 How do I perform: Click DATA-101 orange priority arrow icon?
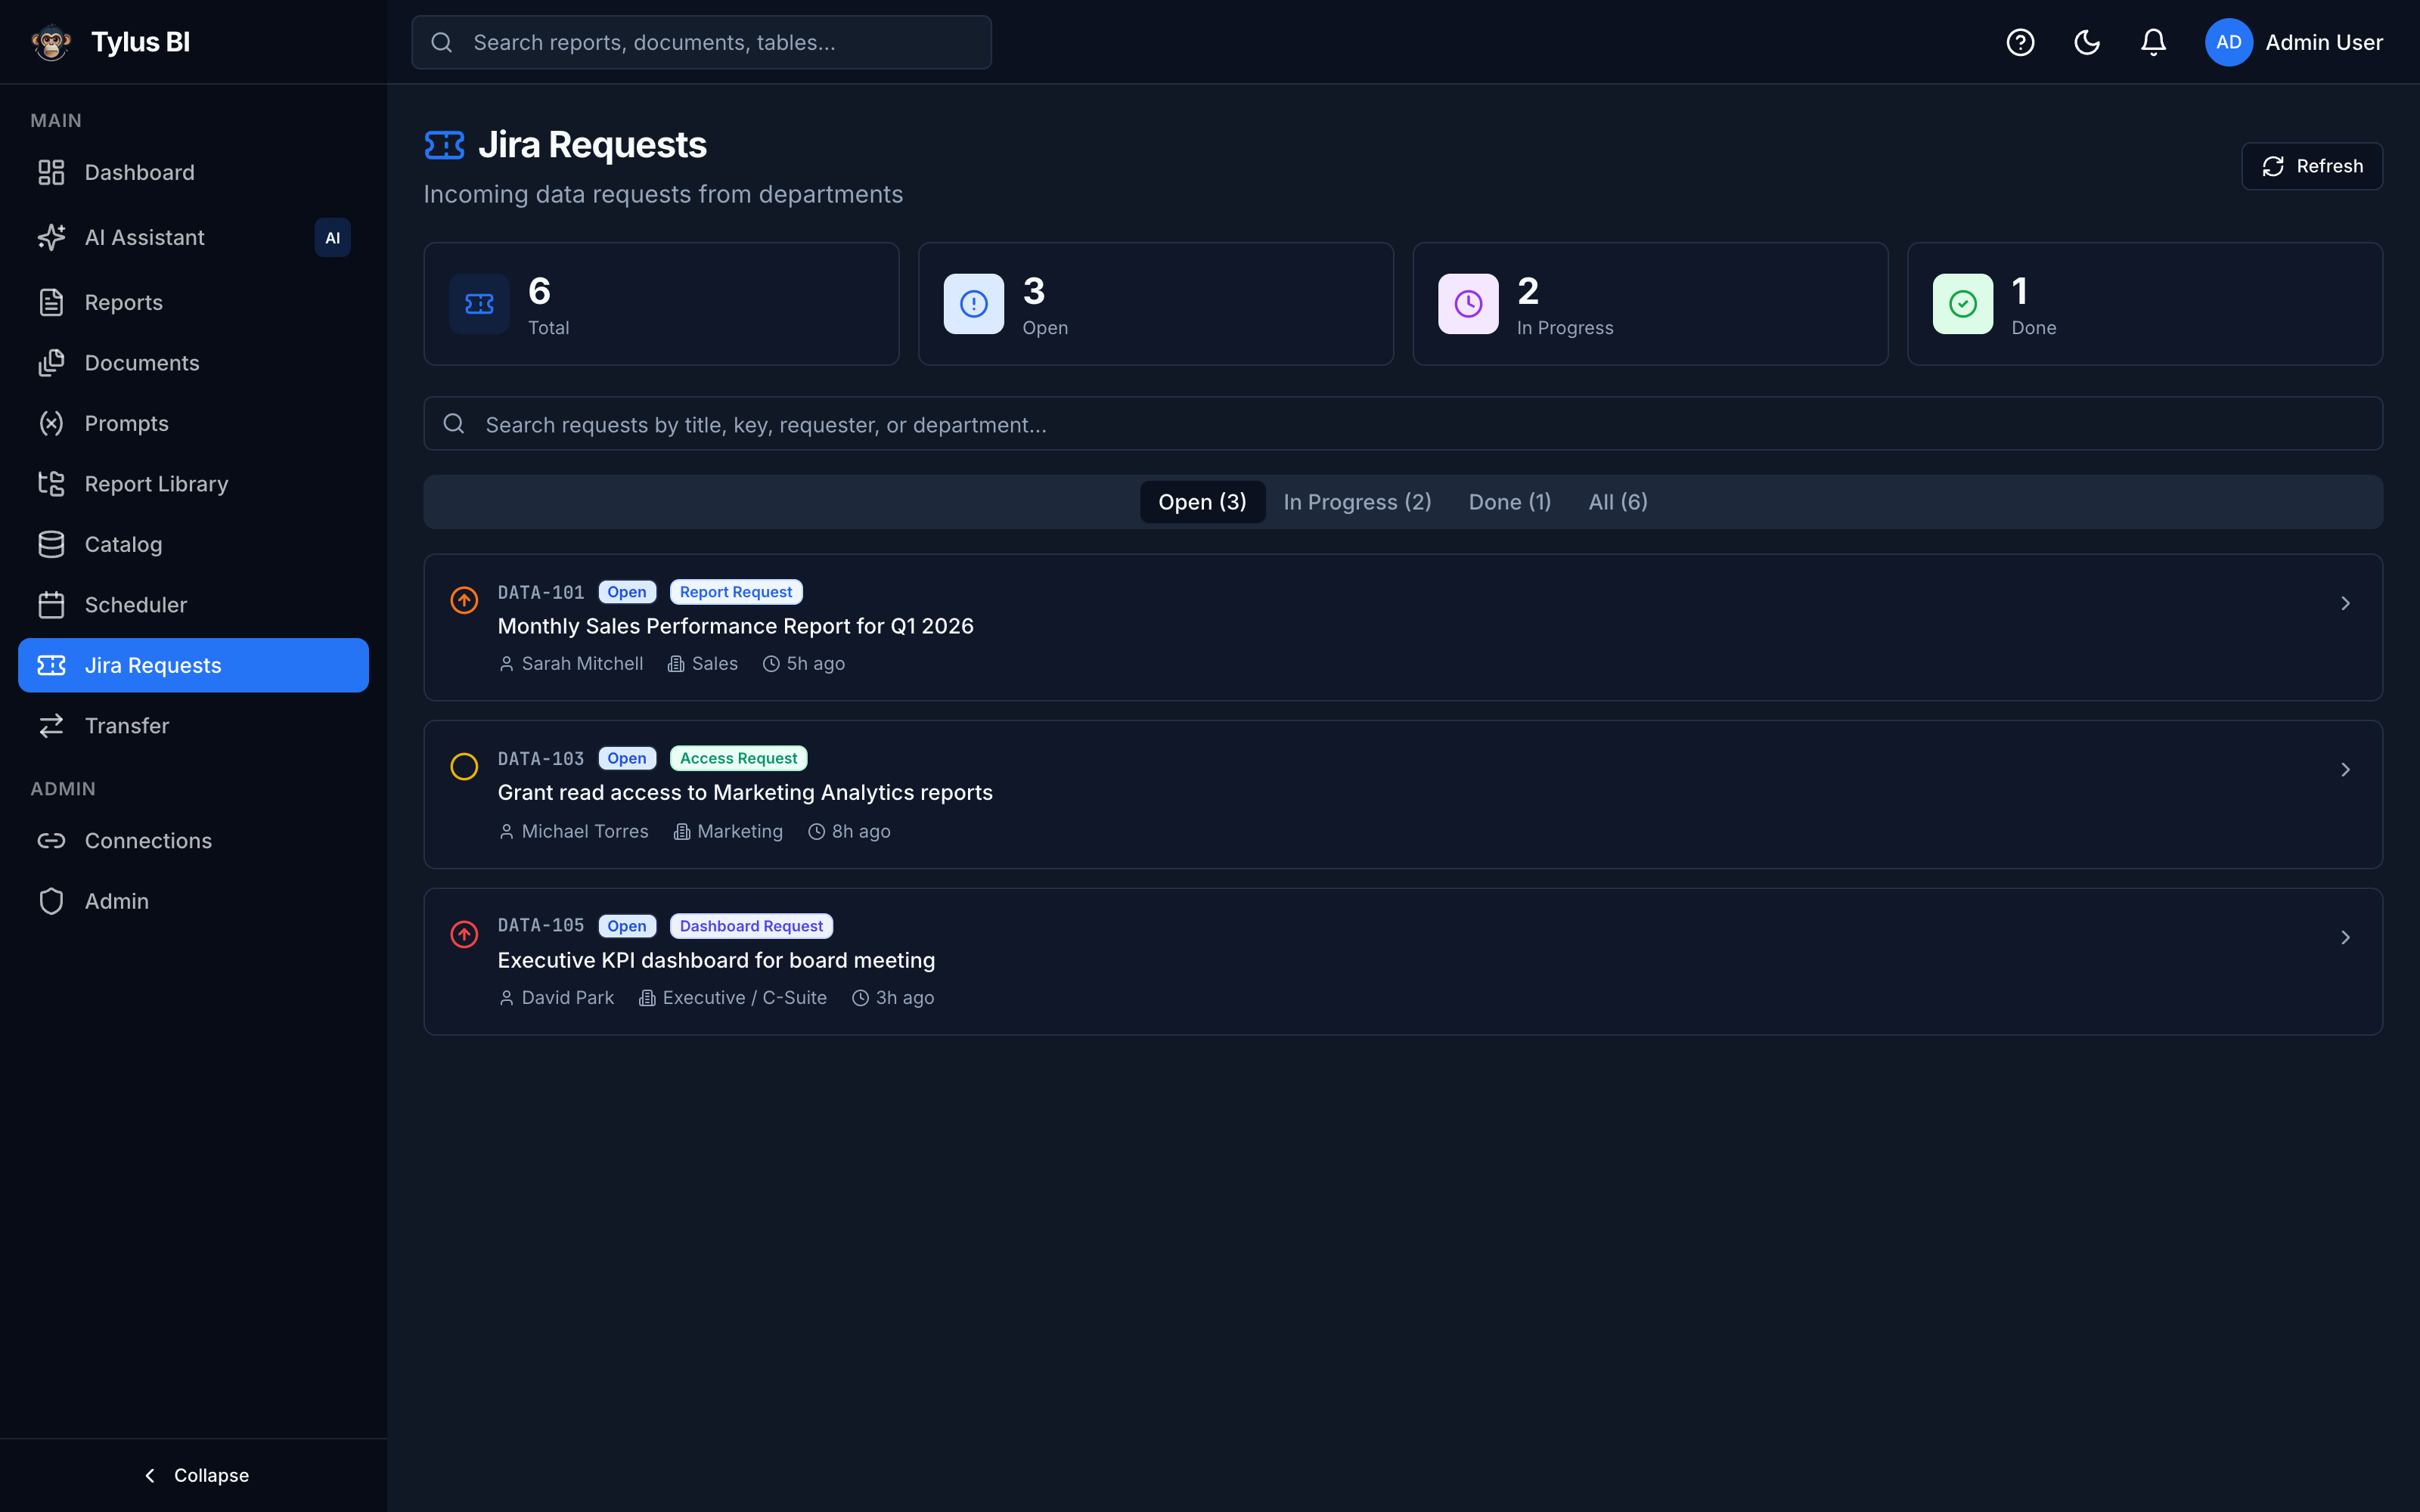(464, 600)
